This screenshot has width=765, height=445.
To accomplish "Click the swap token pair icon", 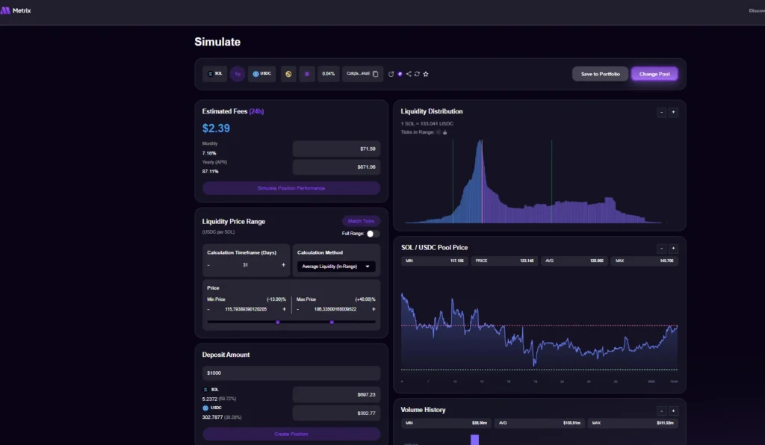I will tap(237, 74).
